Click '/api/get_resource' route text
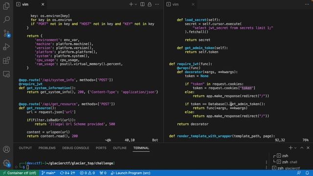This screenshot has height=176, width=313. (x=59, y=104)
